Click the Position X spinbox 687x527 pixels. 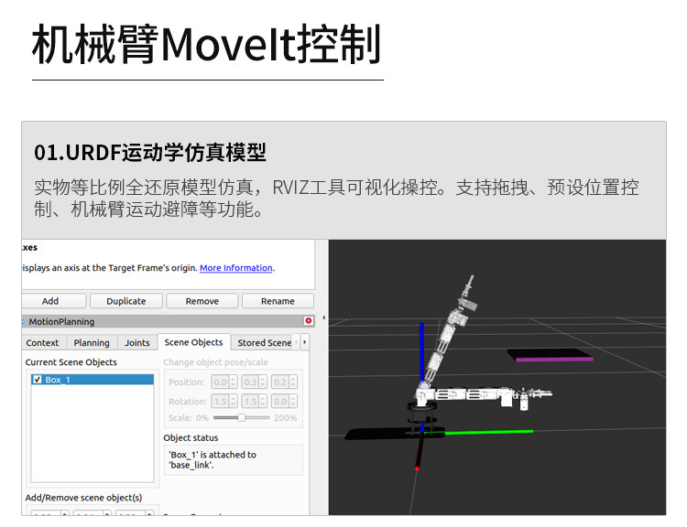224,382
